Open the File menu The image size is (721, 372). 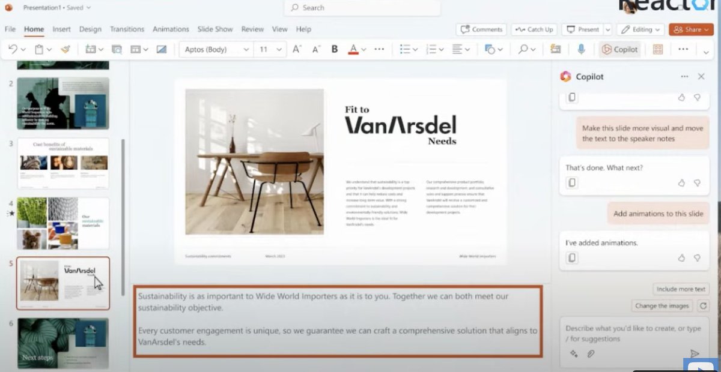point(10,29)
